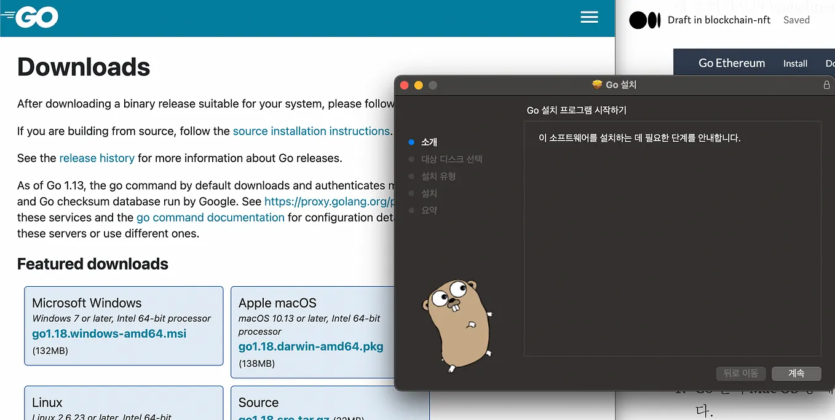The height and width of the screenshot is (420, 835).
Task: Click the Linux download card heading
Action: [x=47, y=403]
